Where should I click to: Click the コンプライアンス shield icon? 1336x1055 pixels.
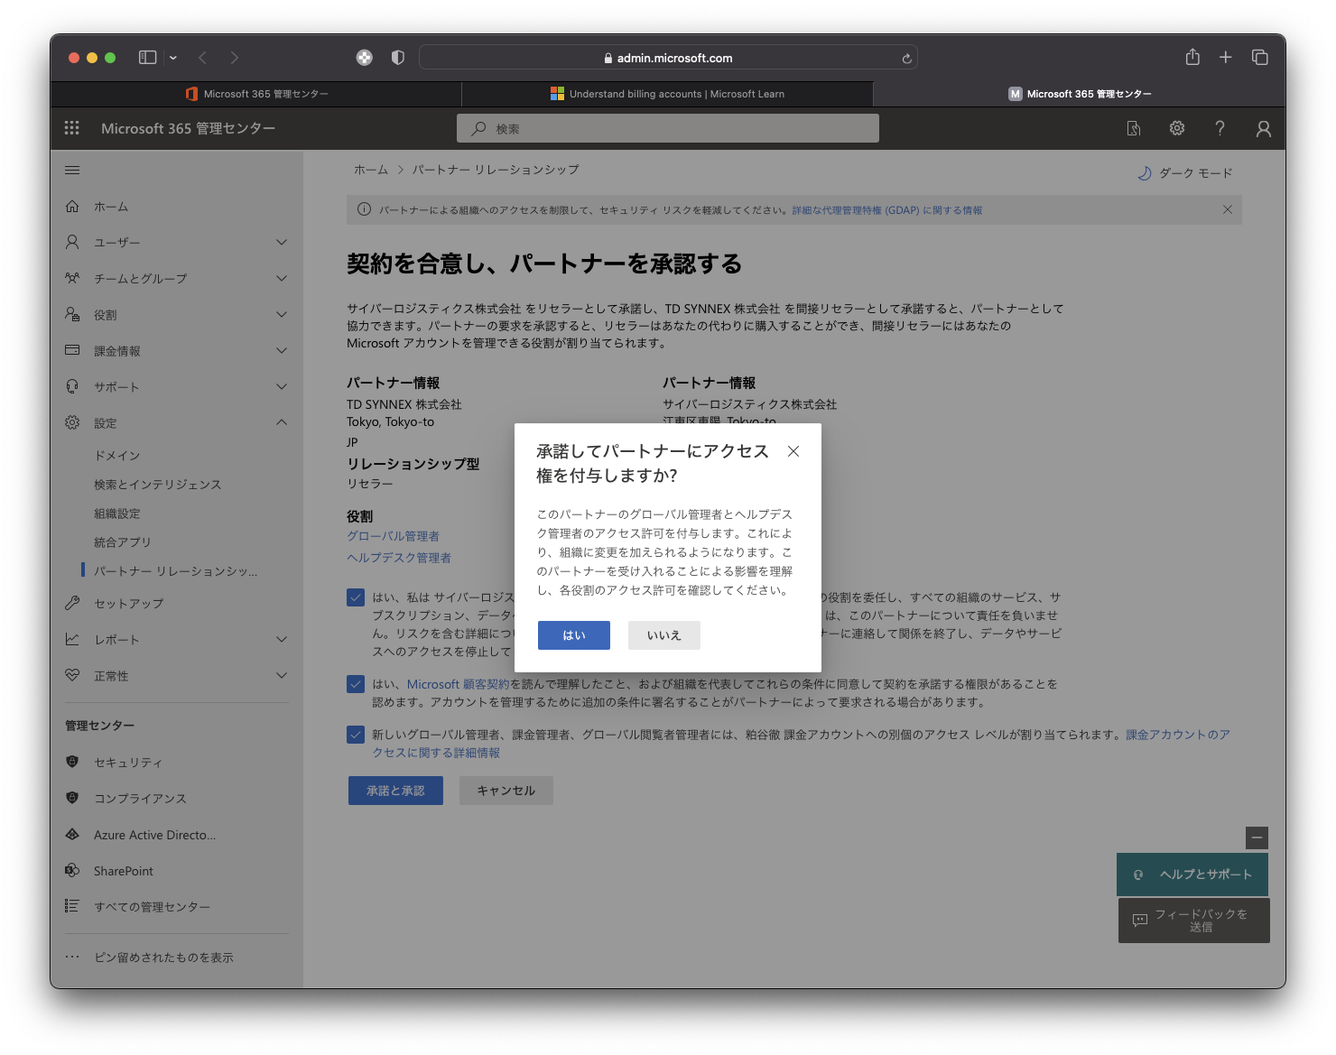click(x=72, y=798)
